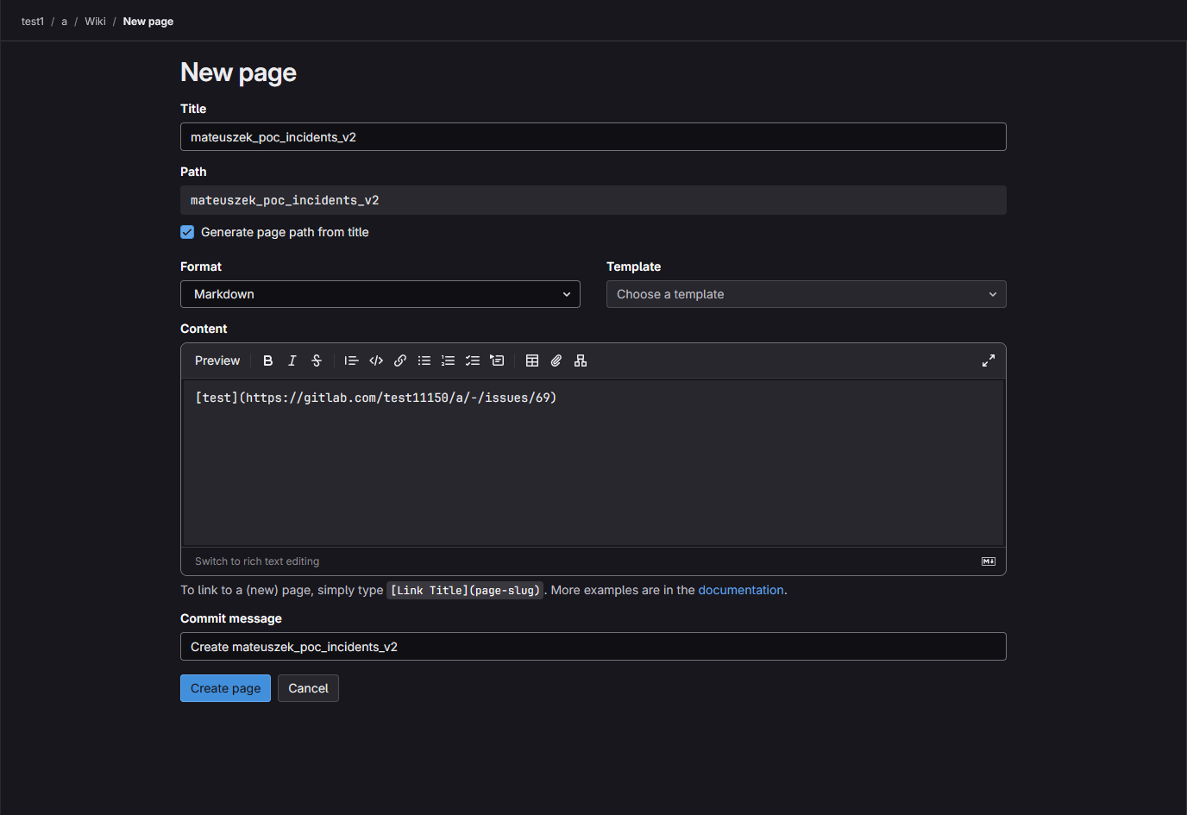Insert code formatting
This screenshot has width=1187, height=815.
pos(376,360)
